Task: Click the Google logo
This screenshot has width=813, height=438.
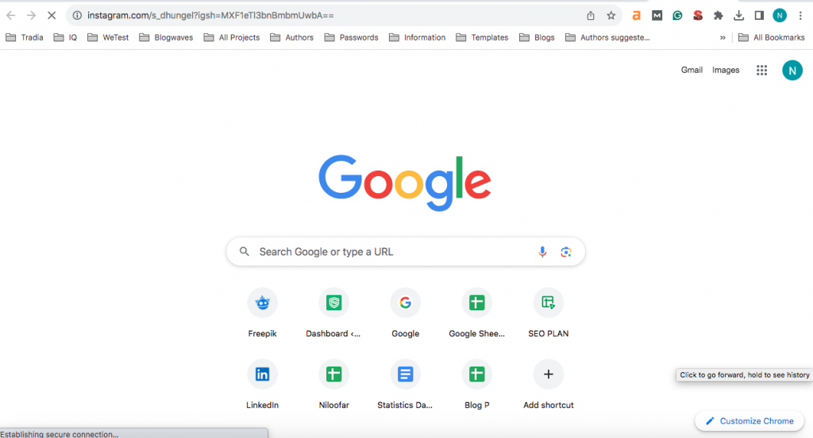Action: [x=405, y=182]
